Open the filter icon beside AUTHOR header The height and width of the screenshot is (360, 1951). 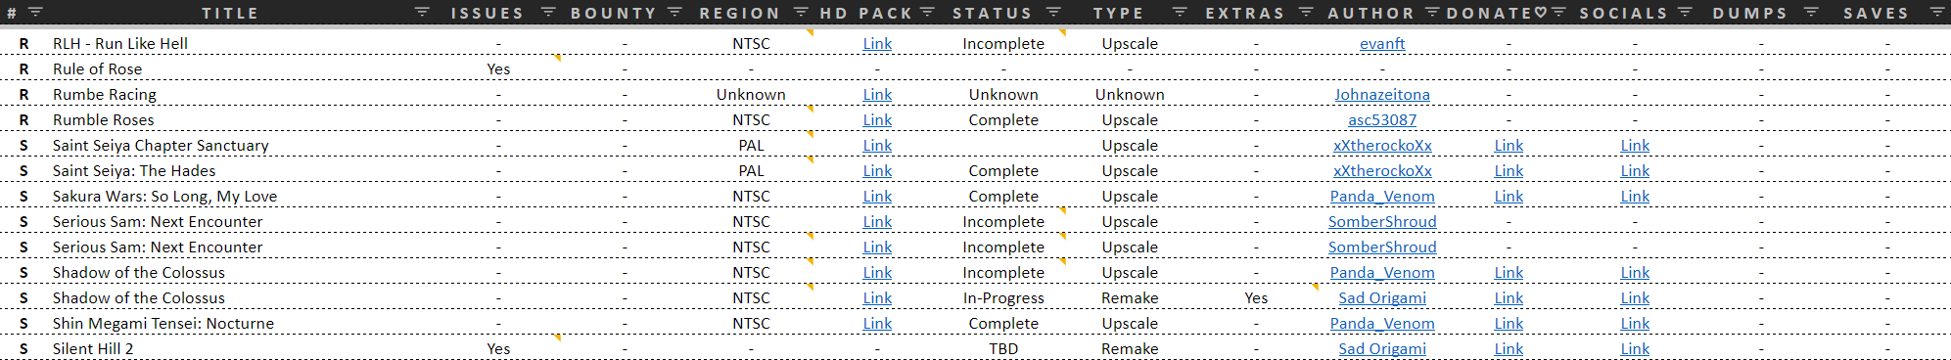tap(1432, 13)
